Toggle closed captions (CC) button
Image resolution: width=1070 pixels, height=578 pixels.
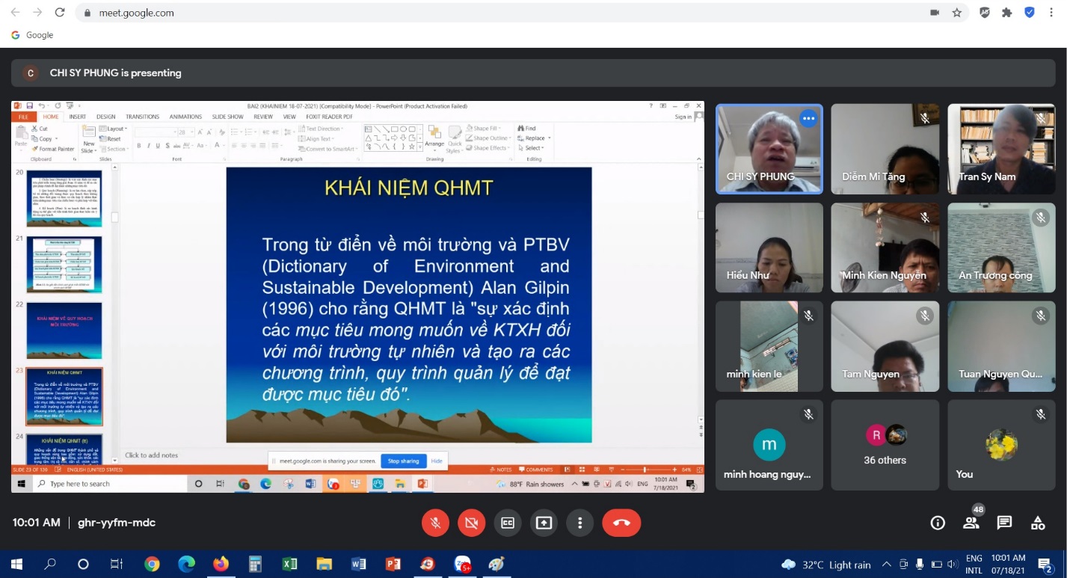pos(508,523)
